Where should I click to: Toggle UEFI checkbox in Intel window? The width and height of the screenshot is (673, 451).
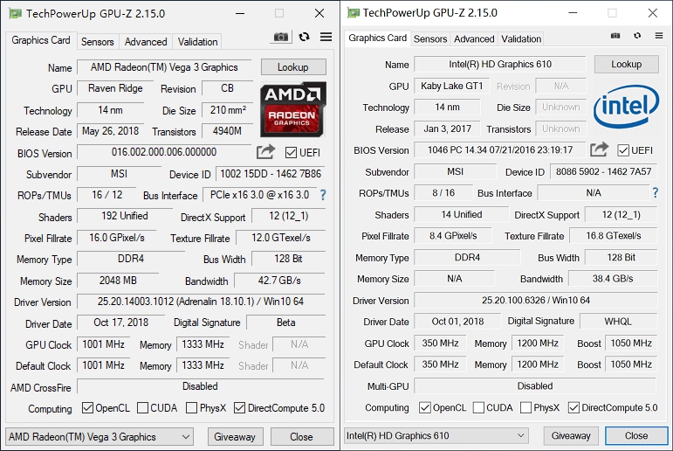pyautogui.click(x=623, y=150)
